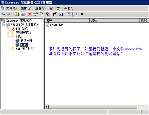The height and width of the screenshot is (115, 149).
Task: Click the horizontal scrollbar left arrow
Action: (46, 107)
